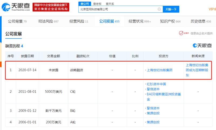216x130 pixels.
Task: Open the news source link about 豆瓣新股东
Action: 197,70
